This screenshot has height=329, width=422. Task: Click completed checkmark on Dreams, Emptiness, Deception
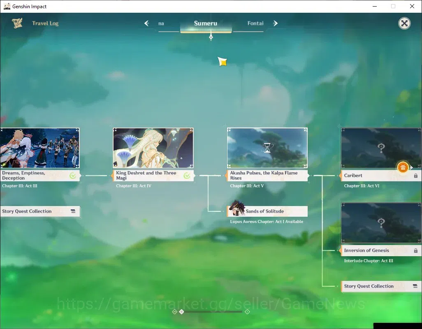click(73, 176)
